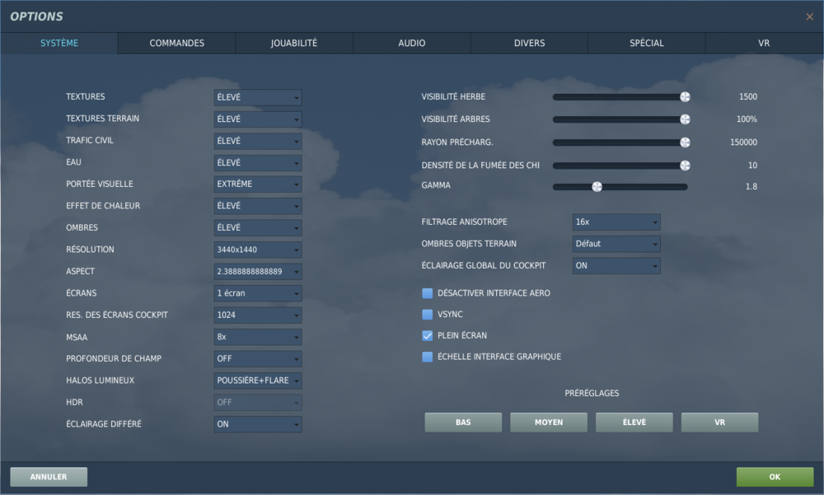The width and height of the screenshot is (824, 495).
Task: Open the OMBRES OBJETS TERRAIN dropdown
Action: [616, 244]
